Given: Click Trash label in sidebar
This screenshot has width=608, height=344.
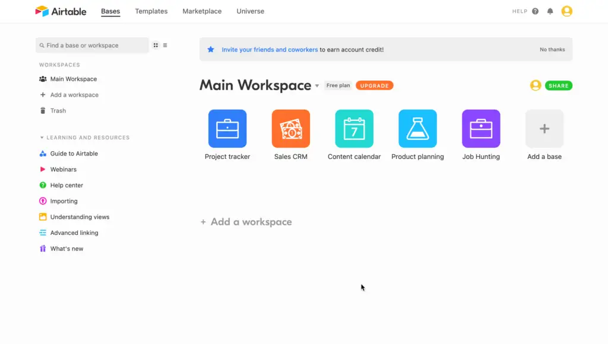Looking at the screenshot, I should 58,111.
